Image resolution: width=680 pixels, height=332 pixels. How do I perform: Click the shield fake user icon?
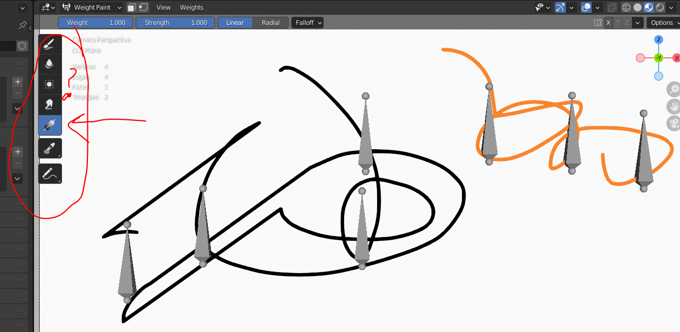coord(22,46)
